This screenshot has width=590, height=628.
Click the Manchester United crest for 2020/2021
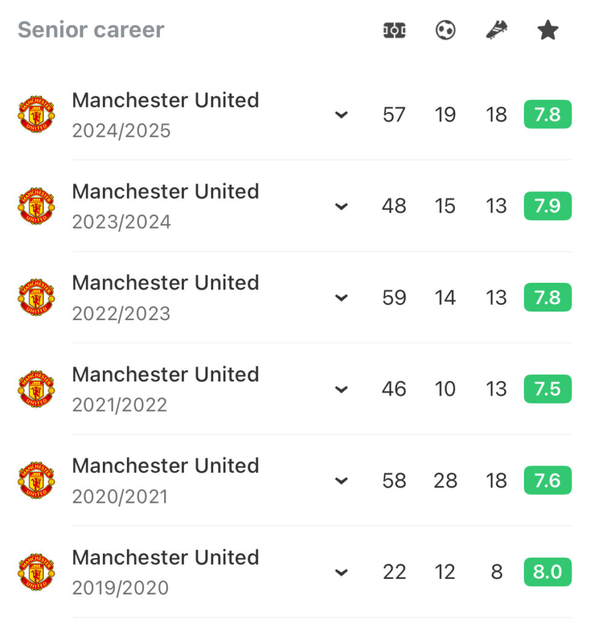pos(36,480)
